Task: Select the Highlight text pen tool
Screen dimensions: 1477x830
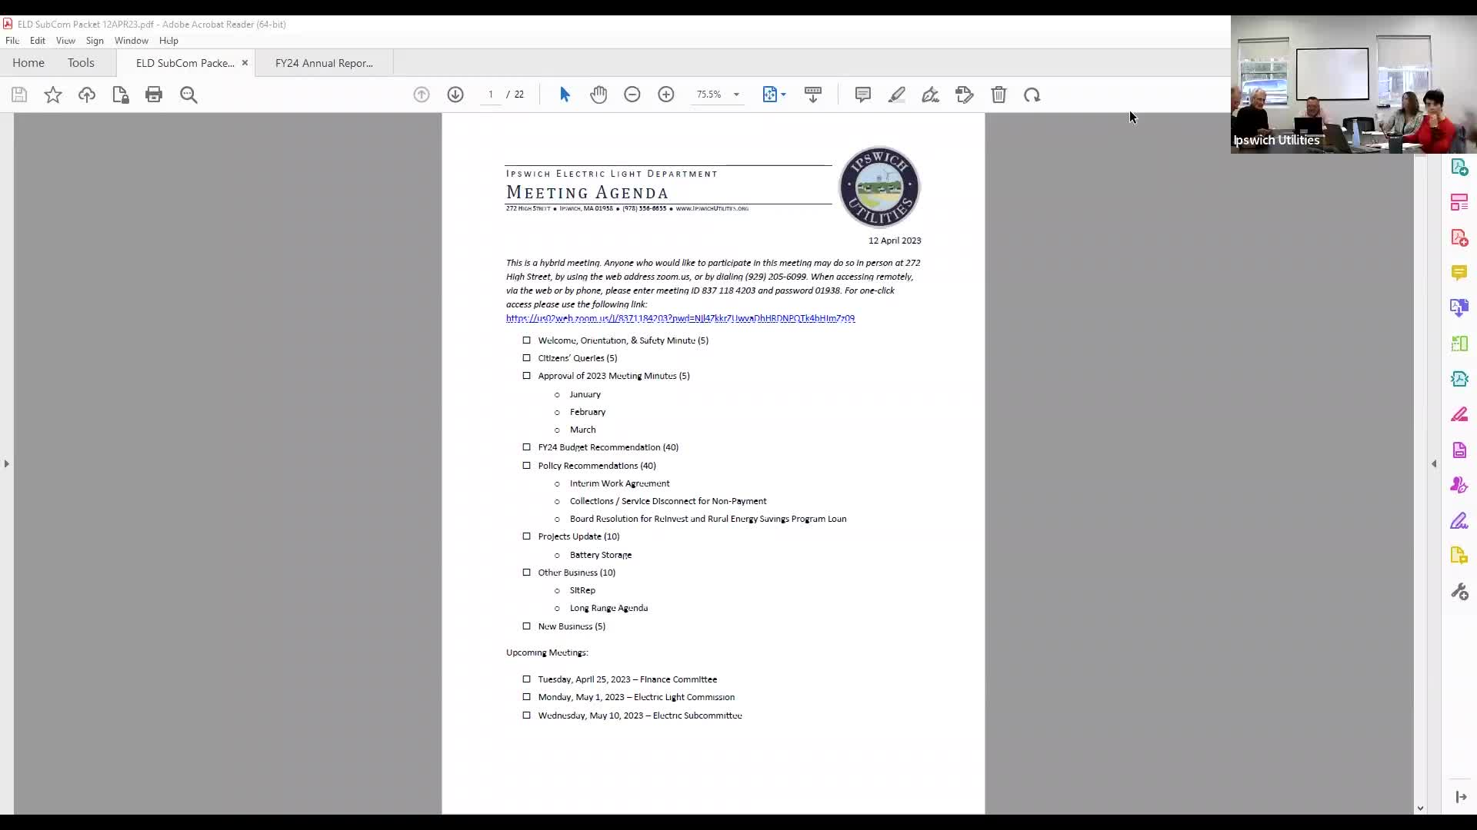Action: pos(897,95)
